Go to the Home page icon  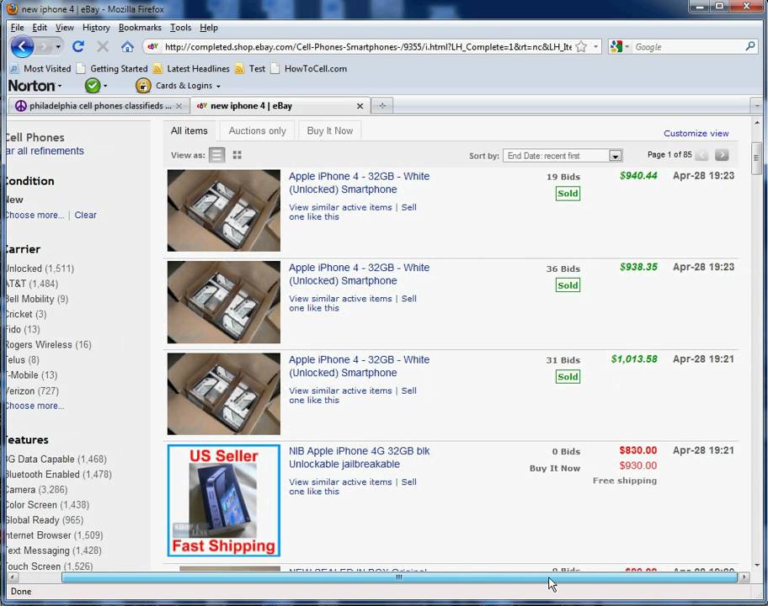click(x=127, y=46)
